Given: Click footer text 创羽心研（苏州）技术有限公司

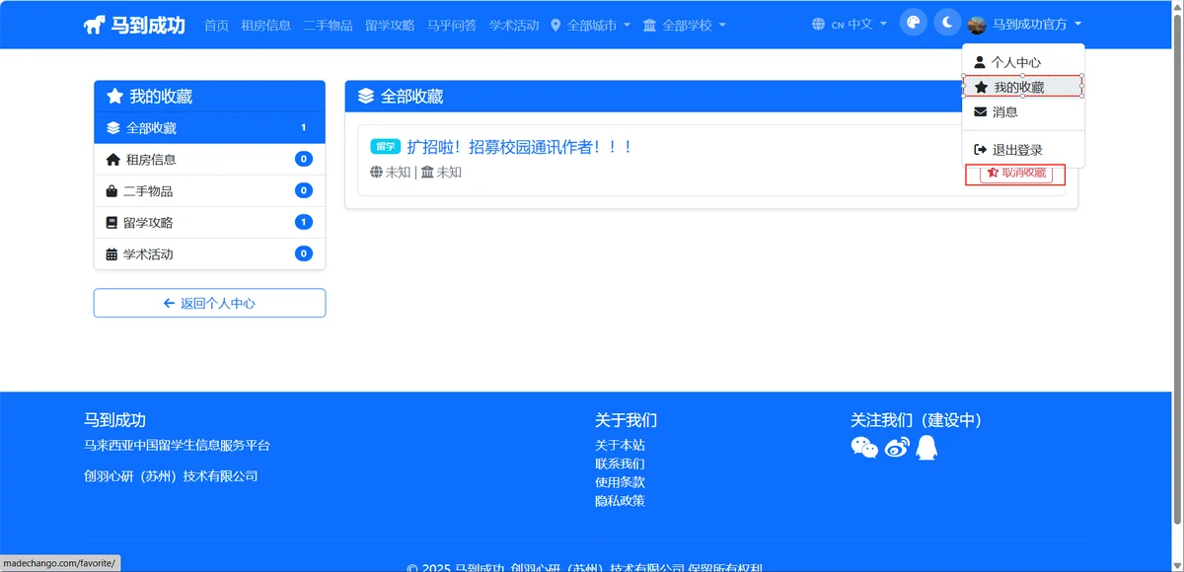Looking at the screenshot, I should tap(172, 476).
